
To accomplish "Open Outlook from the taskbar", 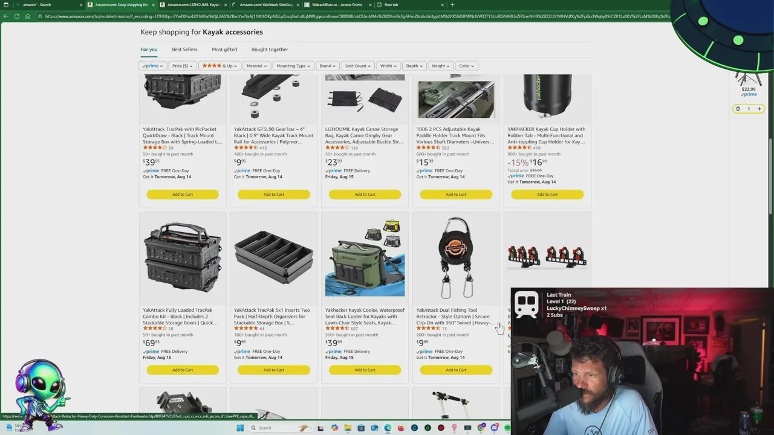I will pos(374,428).
